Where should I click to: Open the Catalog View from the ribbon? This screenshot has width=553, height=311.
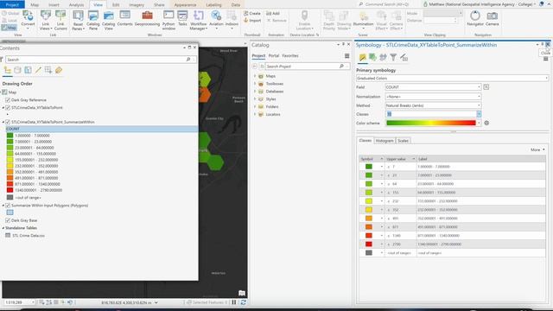click(109, 20)
